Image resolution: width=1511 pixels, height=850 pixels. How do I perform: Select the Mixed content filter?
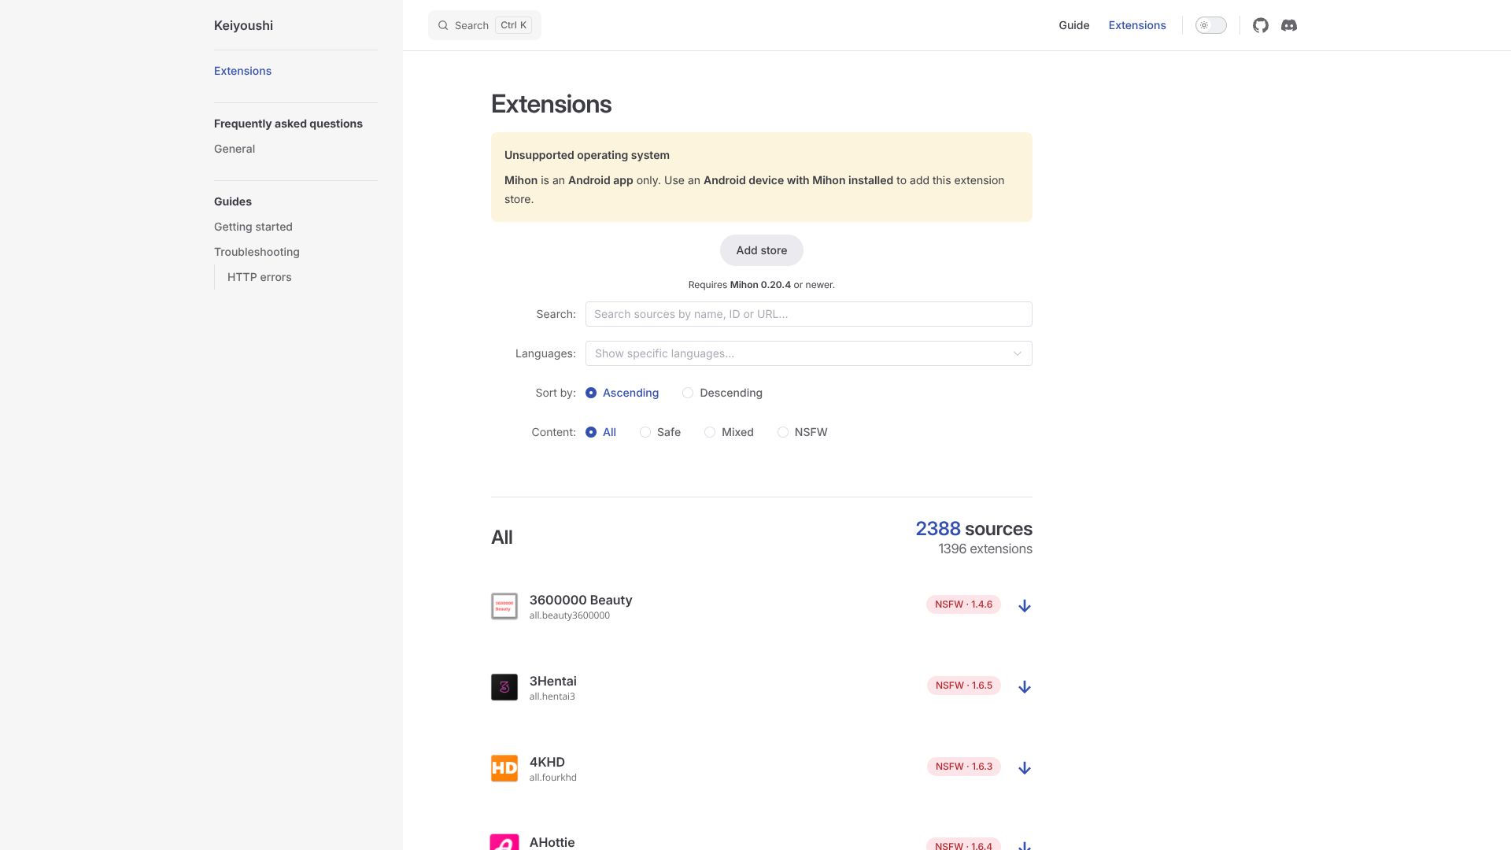pyautogui.click(x=729, y=432)
